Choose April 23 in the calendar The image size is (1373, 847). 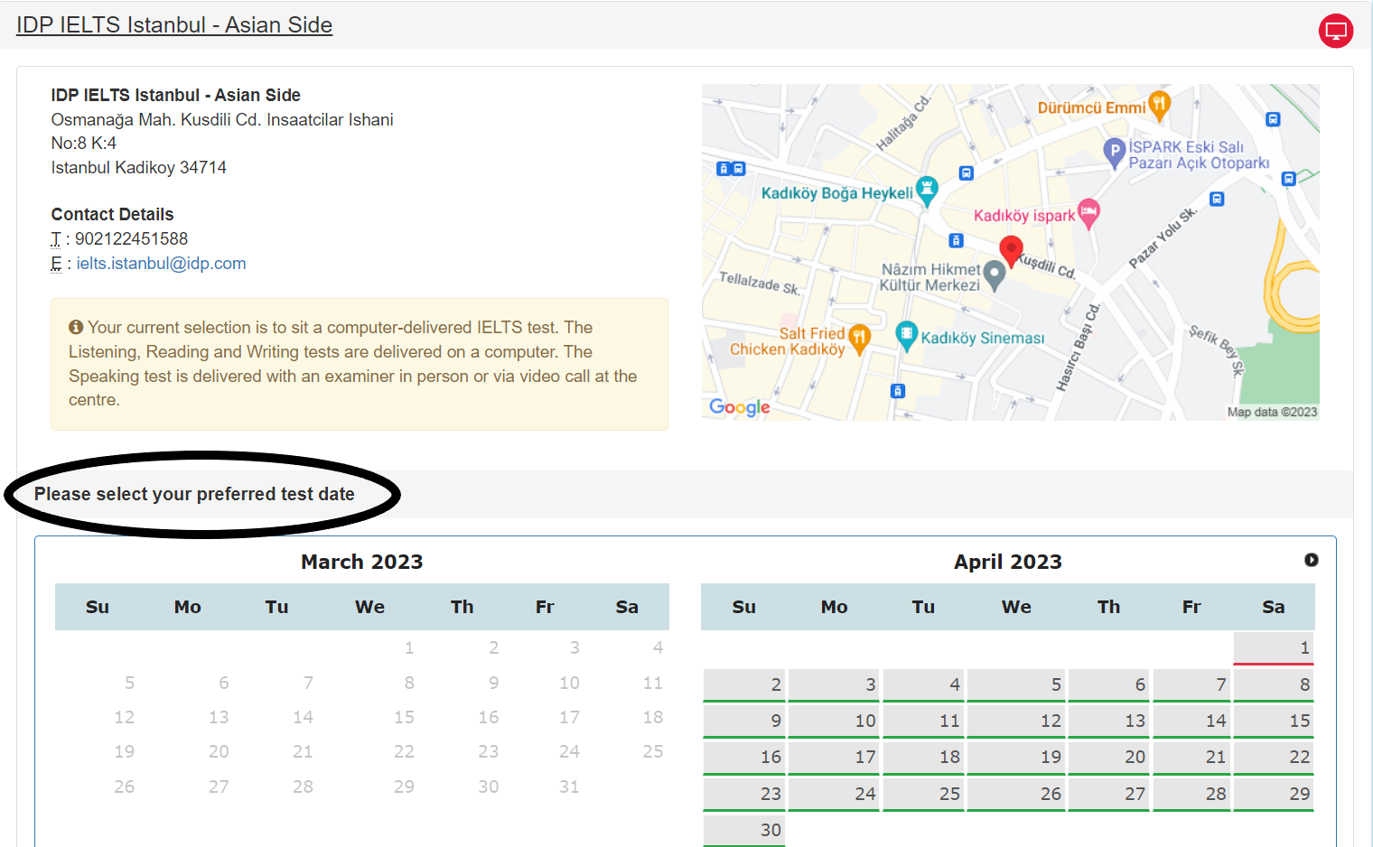744,795
